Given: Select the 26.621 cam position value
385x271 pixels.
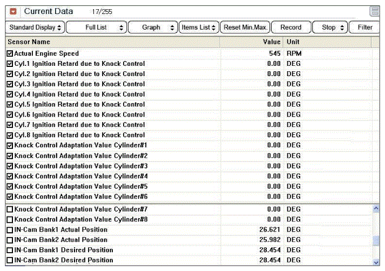Looking at the screenshot, I should (269, 230).
